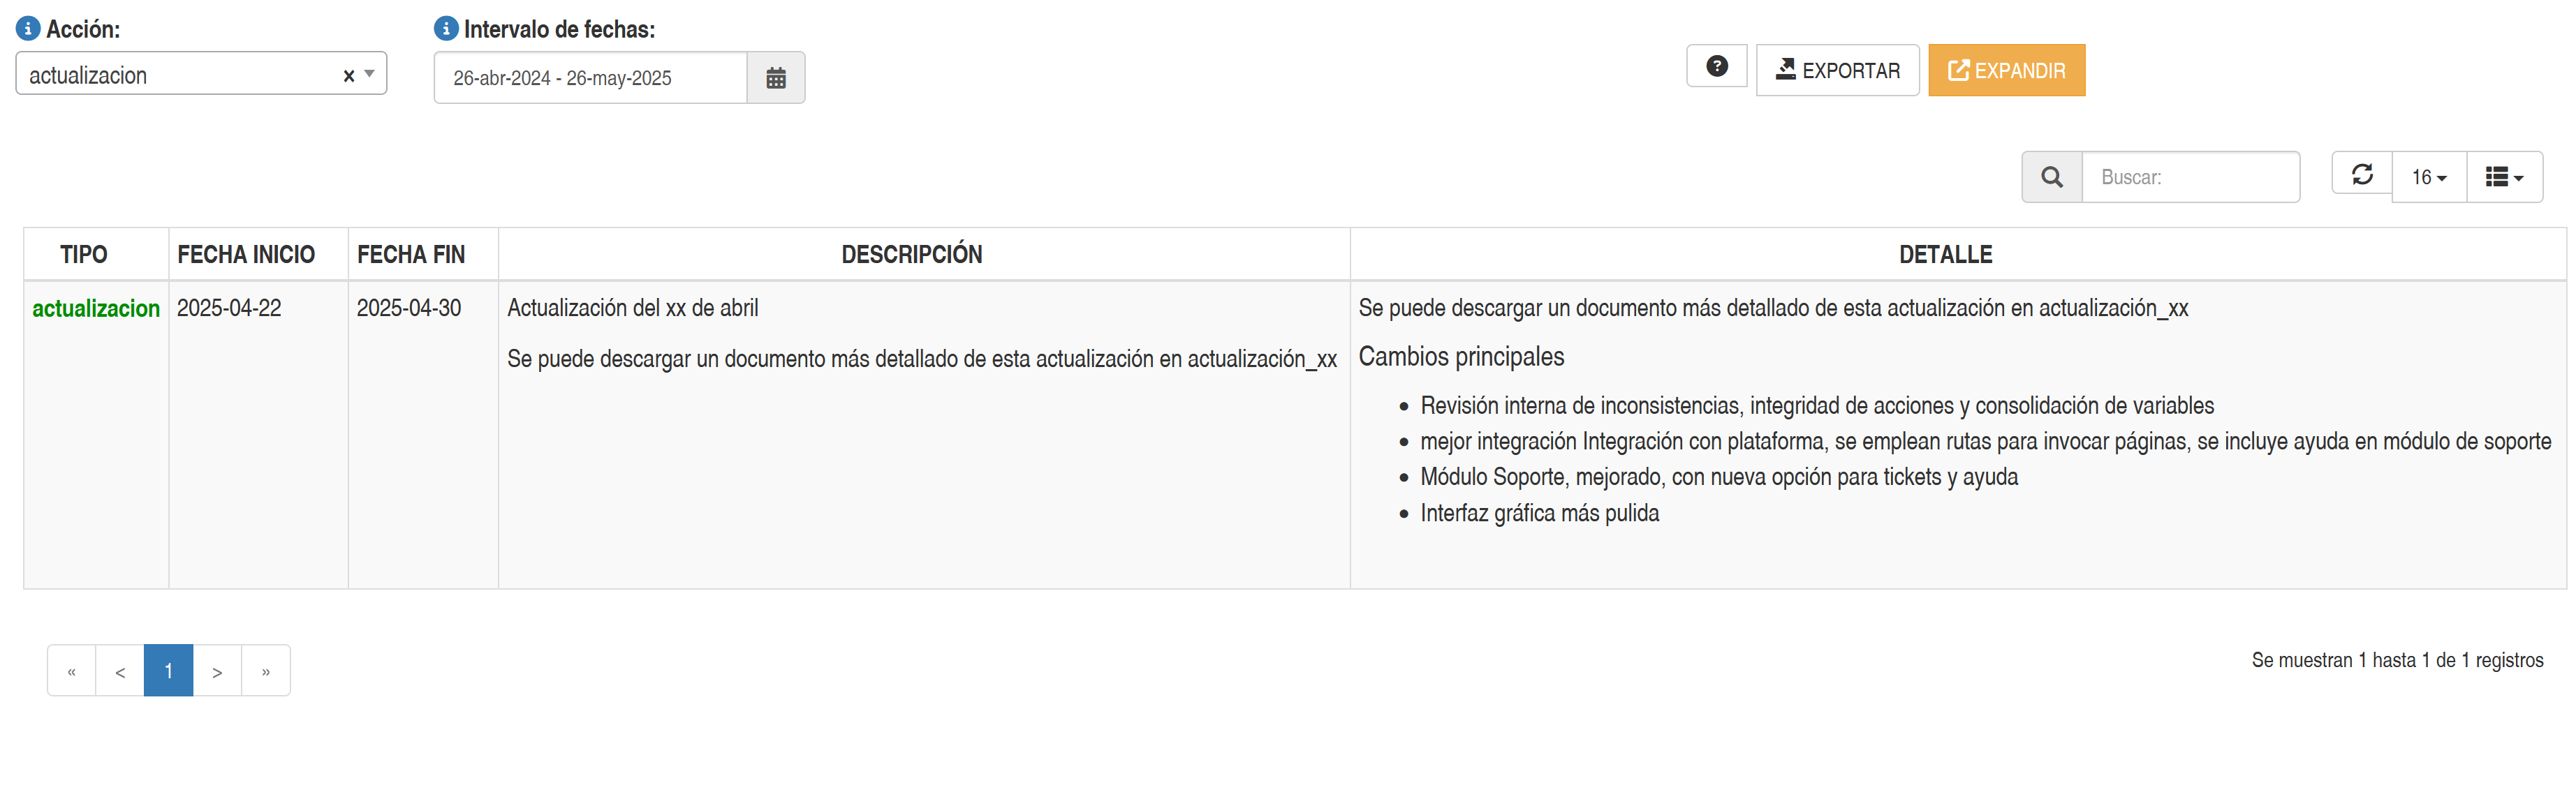This screenshot has height=799, width=2576.
Task: Jump to the last page with »
Action: click(x=266, y=671)
